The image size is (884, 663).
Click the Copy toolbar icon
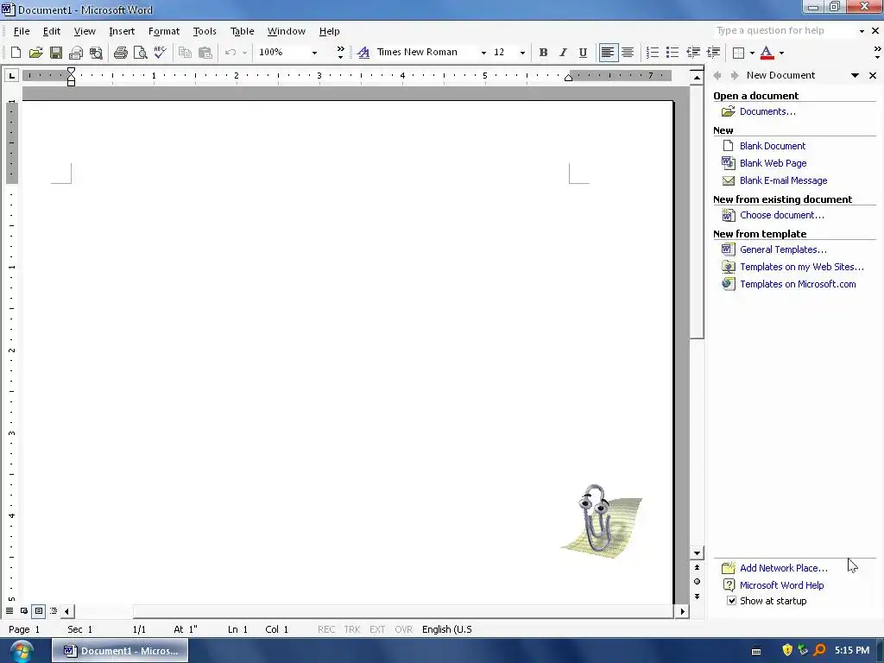click(185, 53)
